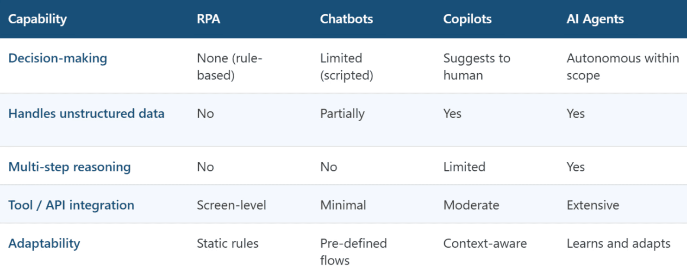Click the 'Context-aware' cell
The width and height of the screenshot is (687, 270).
point(485,244)
